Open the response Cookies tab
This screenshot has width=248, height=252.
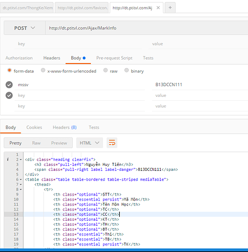(34, 128)
